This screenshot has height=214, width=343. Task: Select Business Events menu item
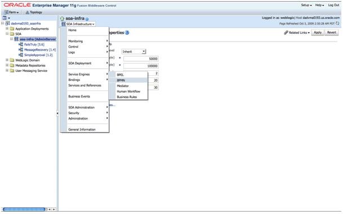[79, 97]
